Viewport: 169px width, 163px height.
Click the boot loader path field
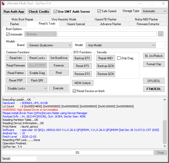(x=107, y=34)
